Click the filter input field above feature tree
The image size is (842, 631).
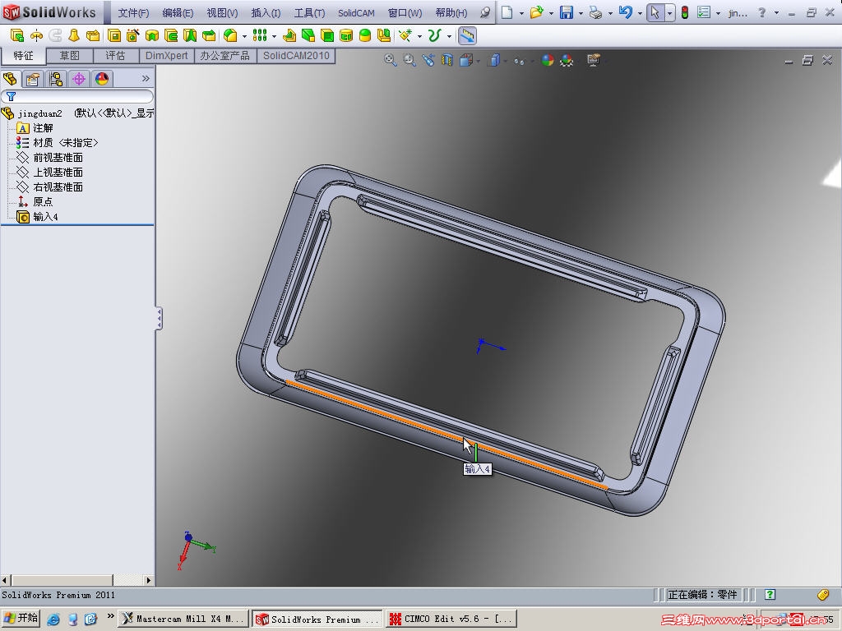78,96
